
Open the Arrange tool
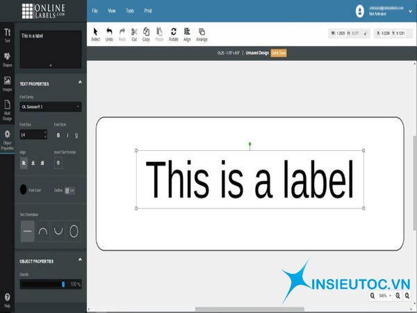[202, 33]
